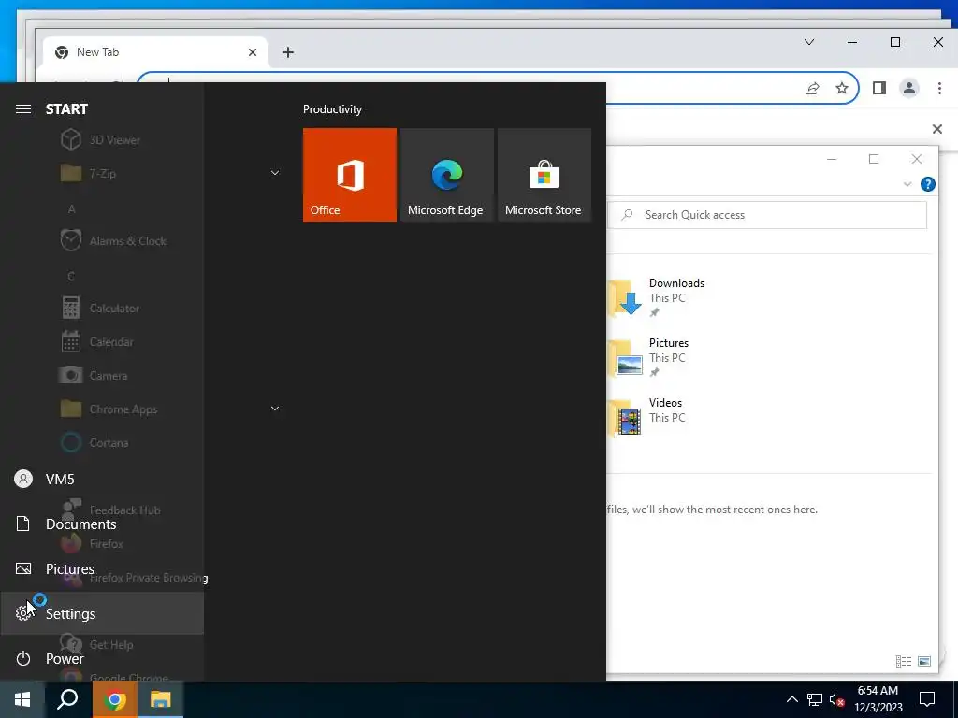Switch to File Explorer on the taskbar

161,699
